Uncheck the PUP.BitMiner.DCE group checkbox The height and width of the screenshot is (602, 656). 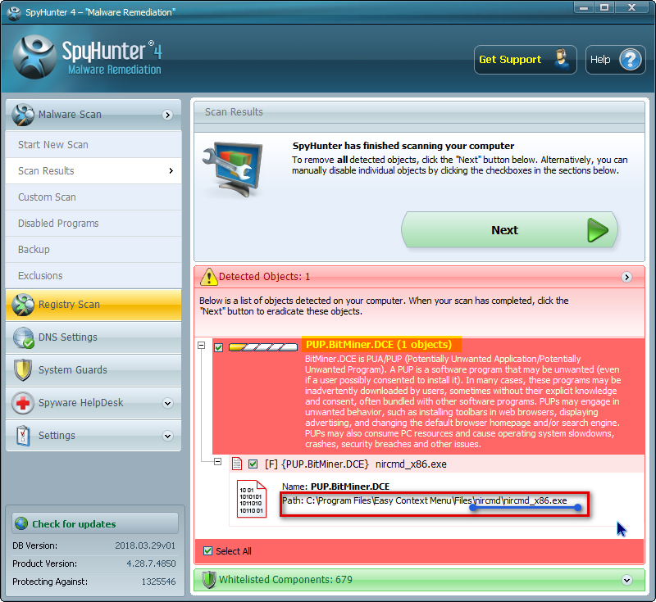pos(218,347)
